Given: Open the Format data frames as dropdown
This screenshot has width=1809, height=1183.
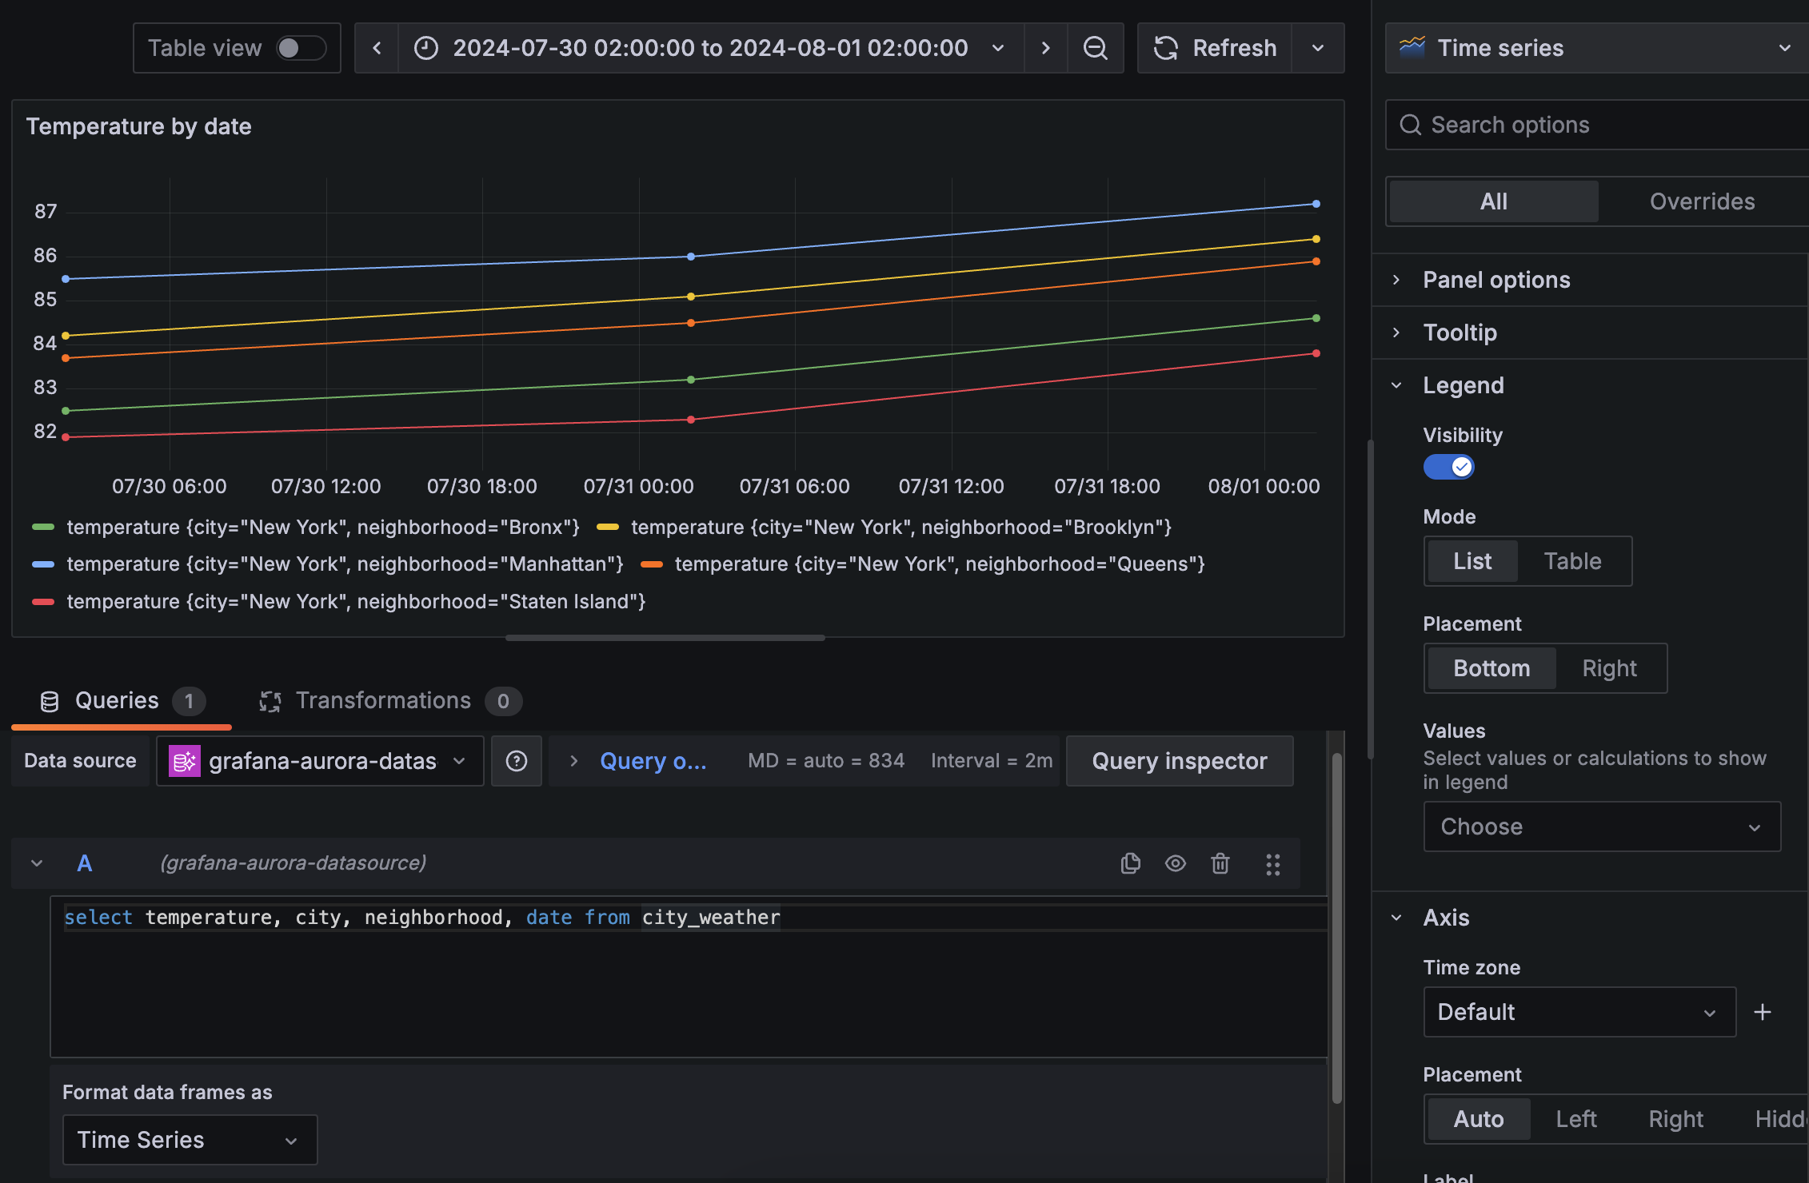Looking at the screenshot, I should pyautogui.click(x=190, y=1139).
